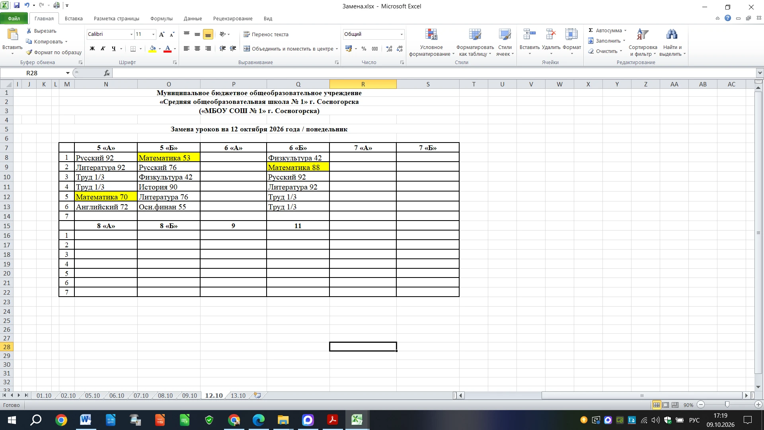Screen dimensions: 764x430
Task: Select cell containing Математика 88
Action: (x=298, y=167)
